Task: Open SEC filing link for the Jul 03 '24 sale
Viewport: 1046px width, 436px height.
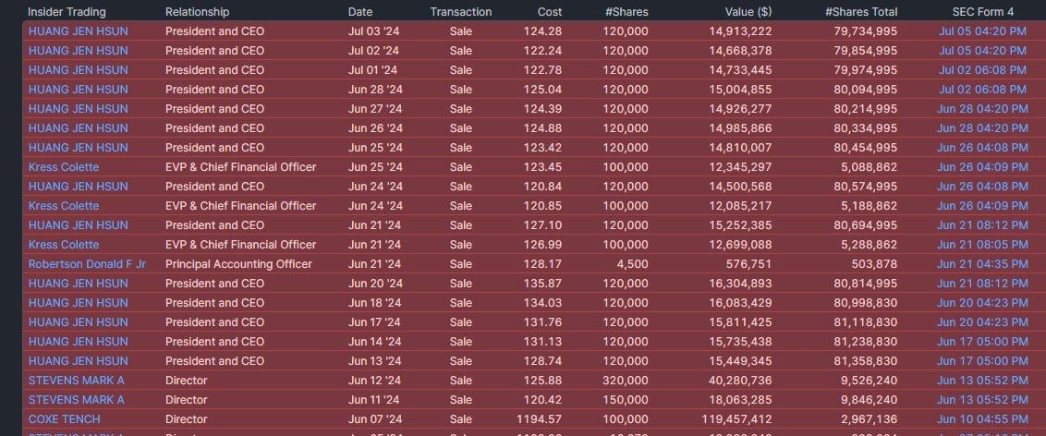Action: (982, 31)
